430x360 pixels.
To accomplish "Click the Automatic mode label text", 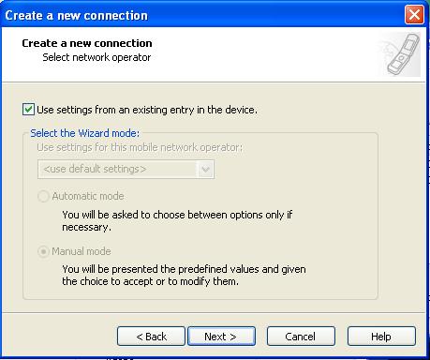I will click(88, 196).
